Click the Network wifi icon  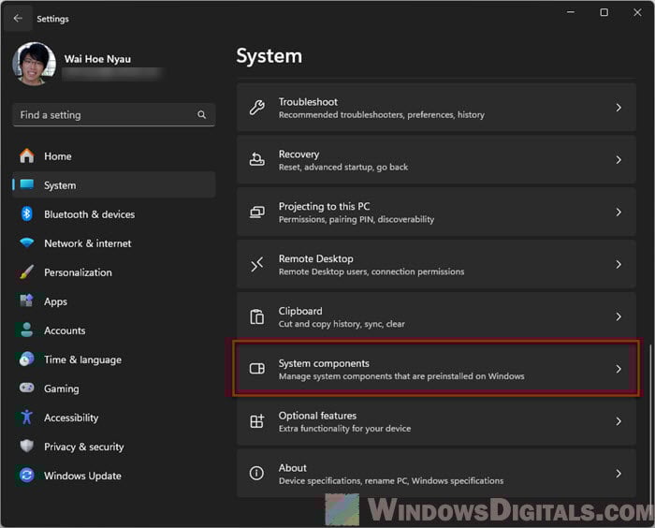click(27, 242)
